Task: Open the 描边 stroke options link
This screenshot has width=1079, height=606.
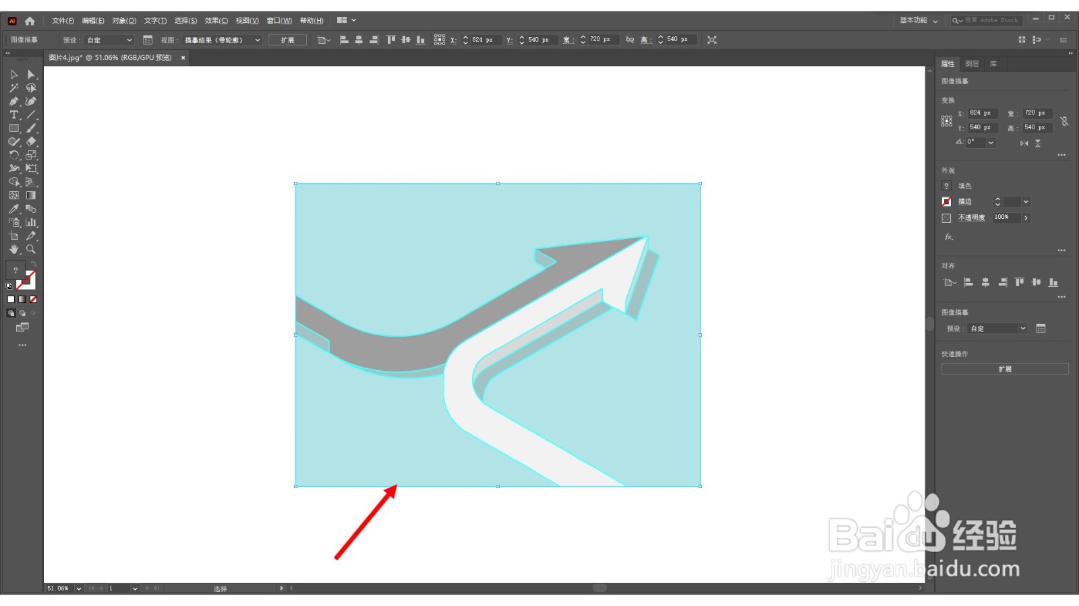Action: click(965, 202)
